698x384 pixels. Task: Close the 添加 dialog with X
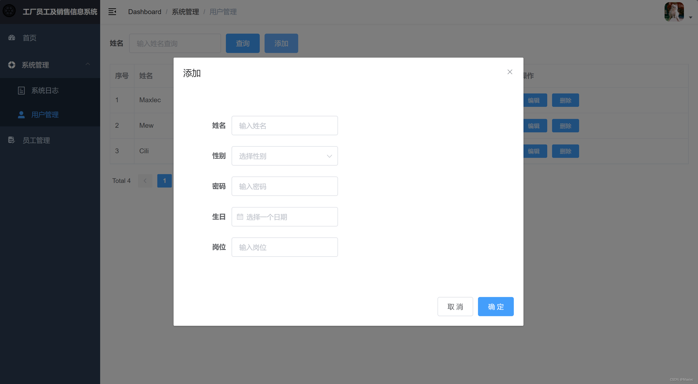510,72
